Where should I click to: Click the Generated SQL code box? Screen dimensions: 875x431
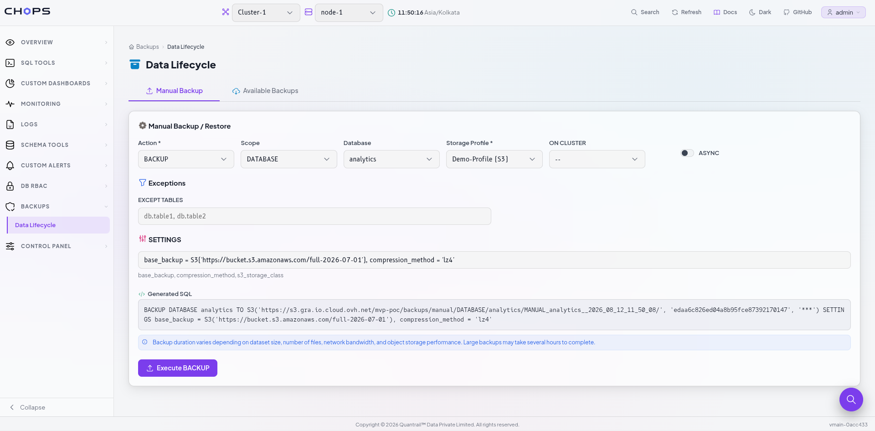(x=494, y=315)
